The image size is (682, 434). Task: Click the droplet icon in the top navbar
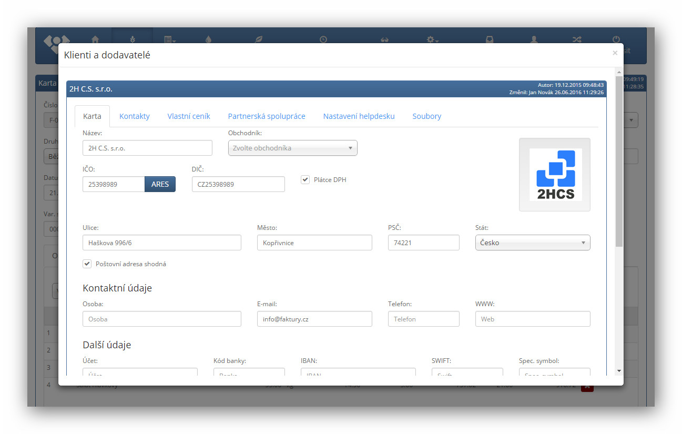(208, 39)
